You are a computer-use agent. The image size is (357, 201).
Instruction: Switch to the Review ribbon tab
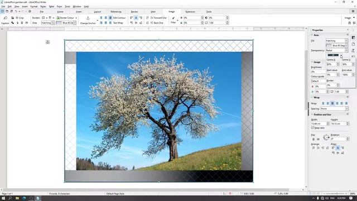click(x=134, y=12)
